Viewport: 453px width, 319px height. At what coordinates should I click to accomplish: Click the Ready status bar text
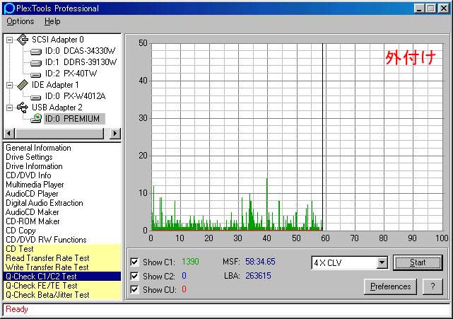coord(17,310)
